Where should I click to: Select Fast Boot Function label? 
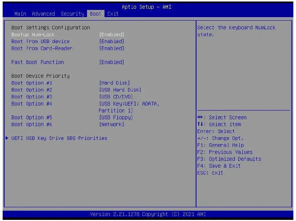click(x=38, y=62)
